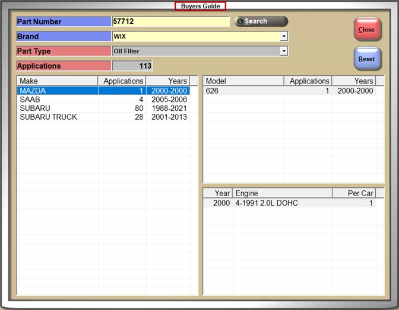Viewport: 399px width, 310px height.
Task: Select the MAZDA make row
Action: pos(57,91)
